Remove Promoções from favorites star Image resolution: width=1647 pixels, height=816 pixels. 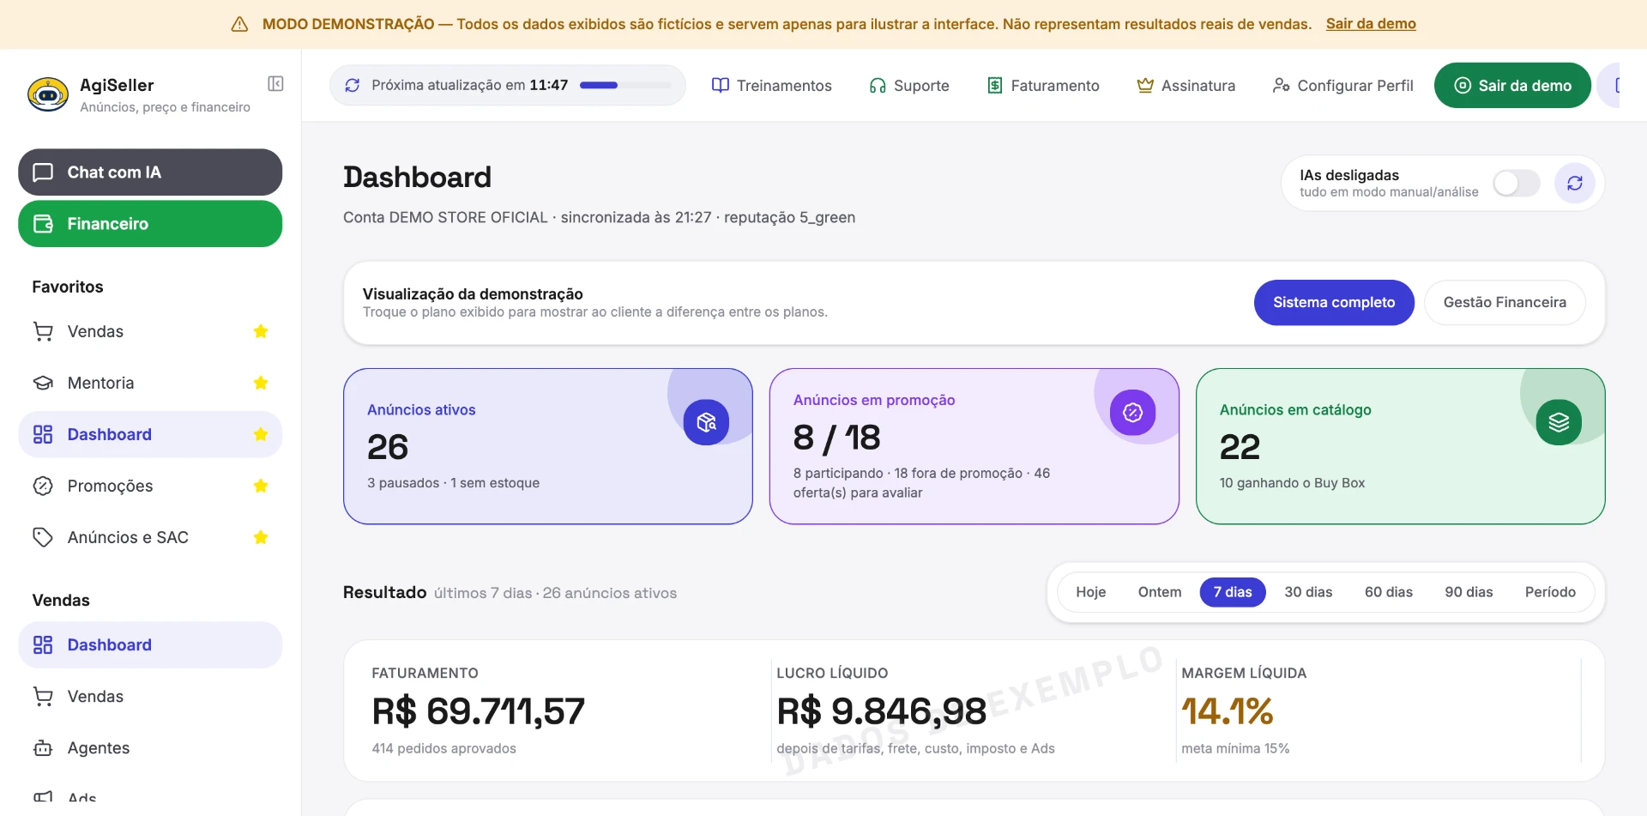(261, 486)
